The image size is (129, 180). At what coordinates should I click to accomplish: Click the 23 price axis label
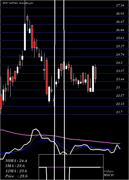118,87
